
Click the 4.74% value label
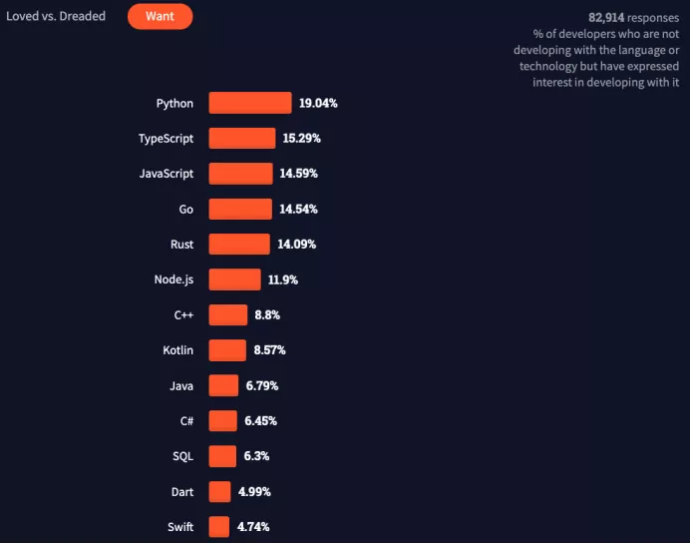pos(253,527)
